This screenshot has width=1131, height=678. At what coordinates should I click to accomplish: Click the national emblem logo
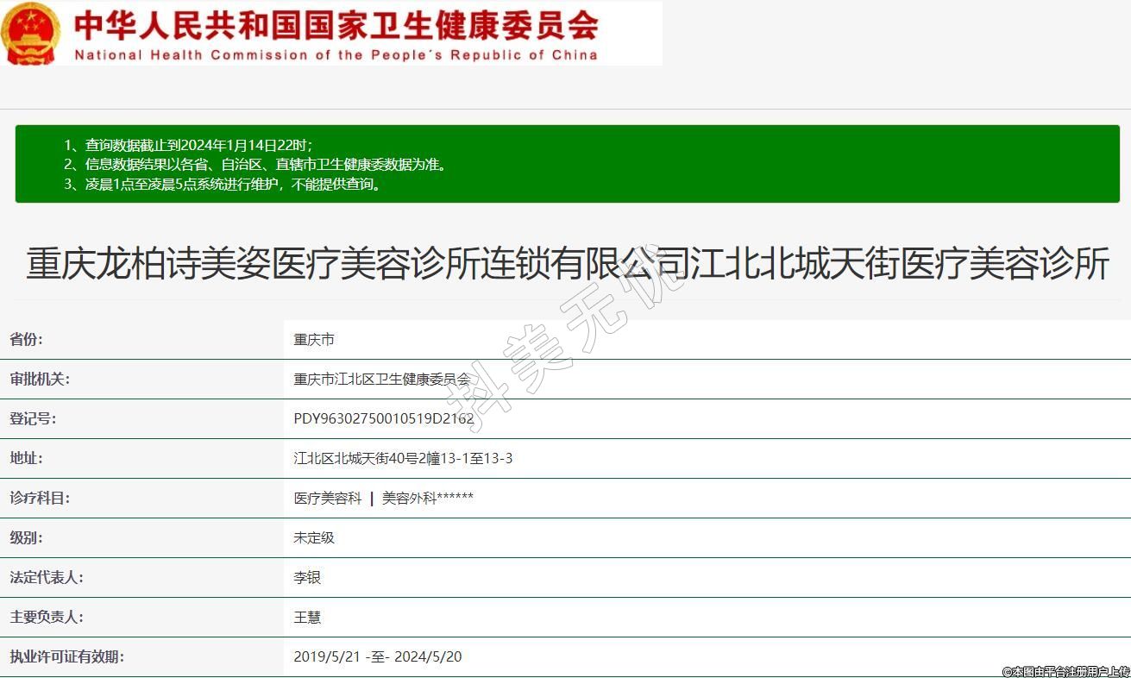click(30, 33)
